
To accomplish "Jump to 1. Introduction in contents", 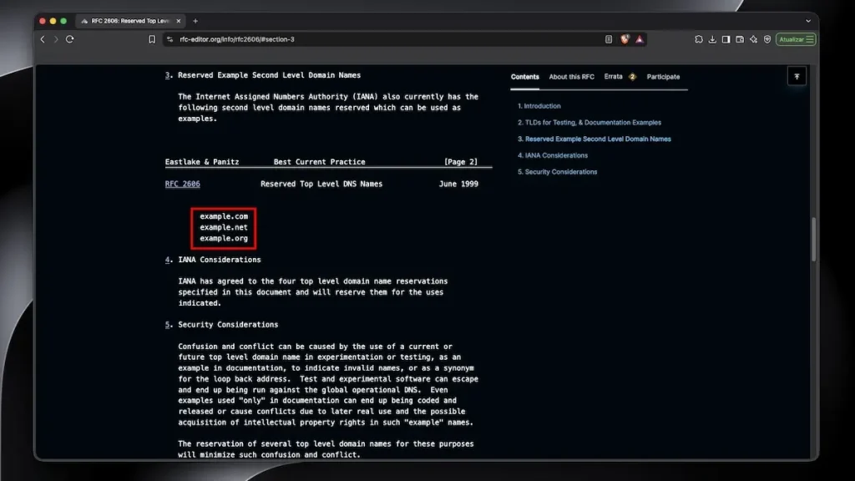I will click(539, 106).
